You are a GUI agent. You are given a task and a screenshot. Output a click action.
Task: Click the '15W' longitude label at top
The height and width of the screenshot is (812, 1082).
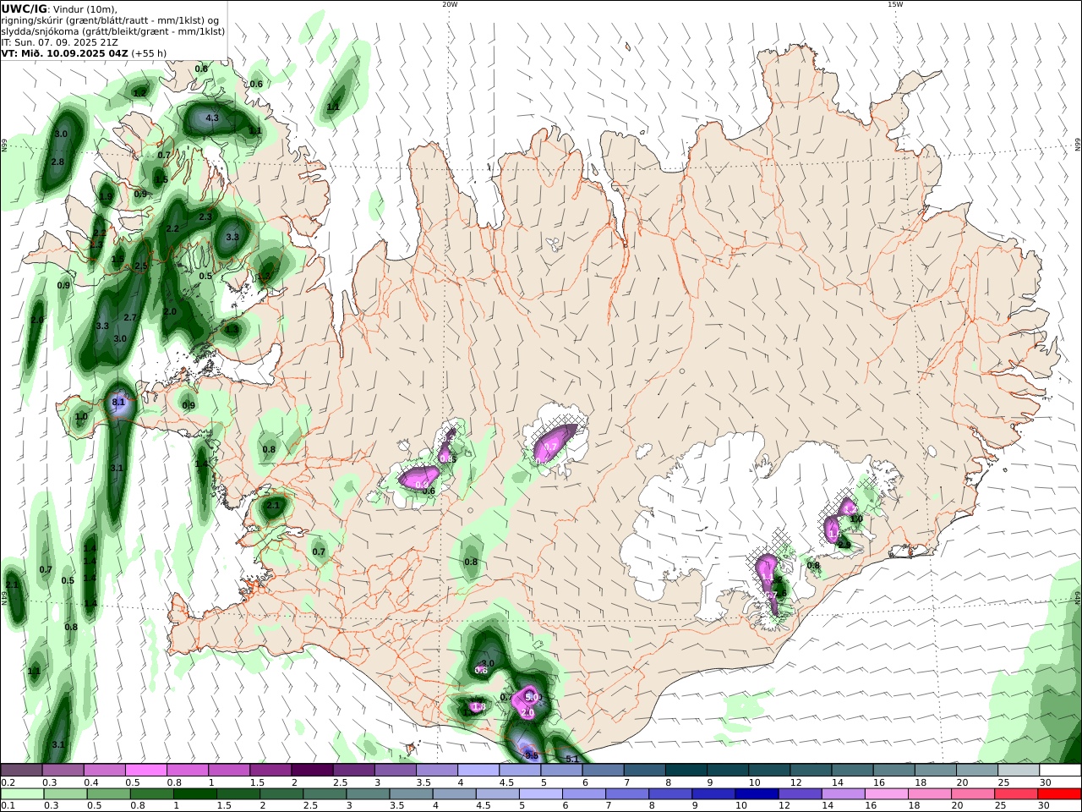895,4
